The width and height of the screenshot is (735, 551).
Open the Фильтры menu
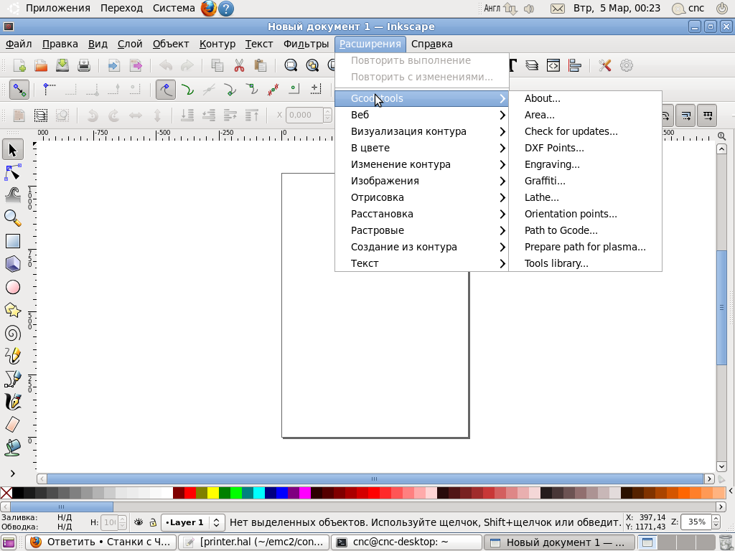coord(306,44)
